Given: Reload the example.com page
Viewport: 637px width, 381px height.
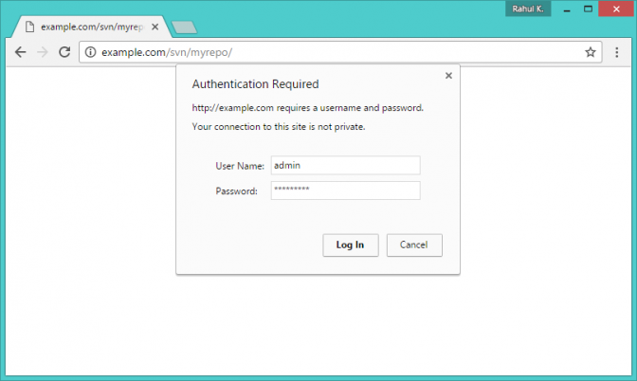Looking at the screenshot, I should [64, 52].
